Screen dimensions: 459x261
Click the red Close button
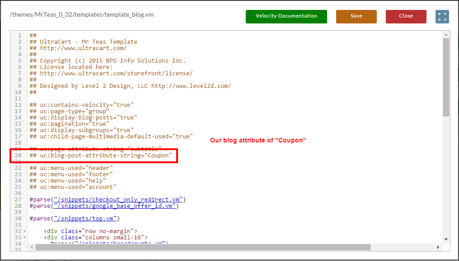pos(406,16)
